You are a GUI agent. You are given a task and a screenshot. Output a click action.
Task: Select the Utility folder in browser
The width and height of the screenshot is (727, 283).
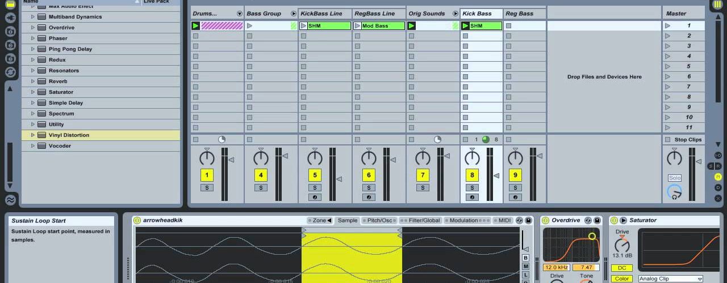(x=56, y=125)
